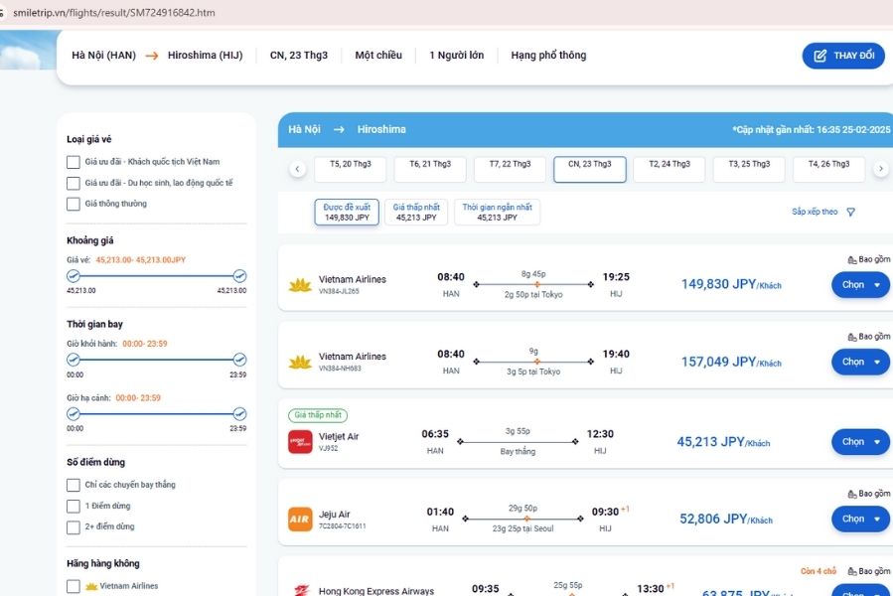Click the THAY ĐỔI edit button
This screenshot has width=893, height=596.
coord(843,56)
